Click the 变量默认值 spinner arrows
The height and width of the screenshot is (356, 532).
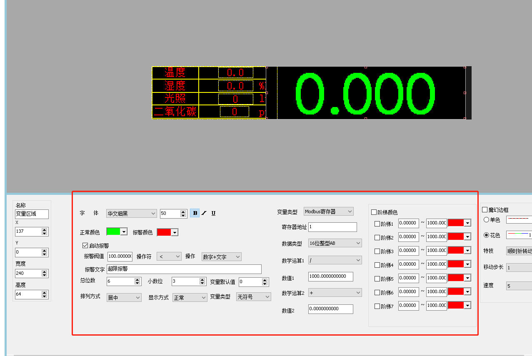pos(265,282)
